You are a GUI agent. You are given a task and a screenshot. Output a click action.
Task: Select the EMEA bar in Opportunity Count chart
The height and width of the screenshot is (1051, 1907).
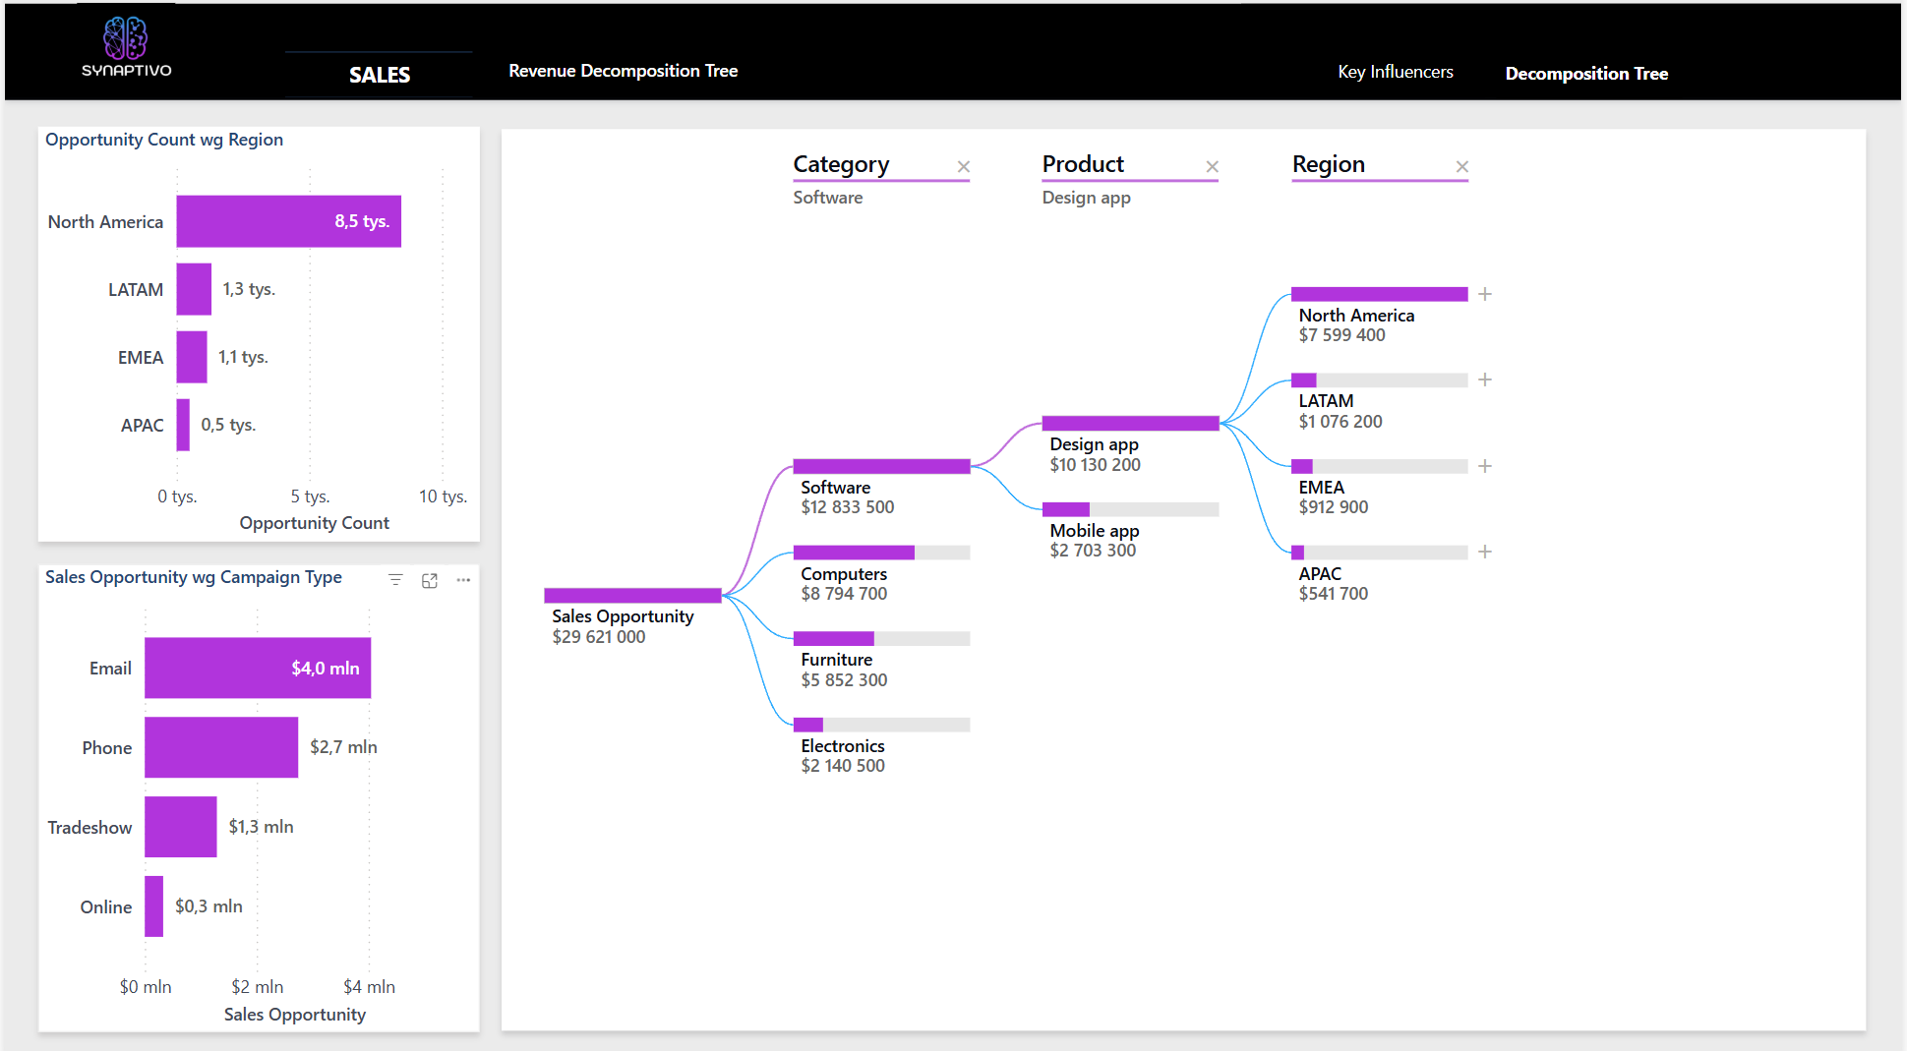click(x=192, y=357)
